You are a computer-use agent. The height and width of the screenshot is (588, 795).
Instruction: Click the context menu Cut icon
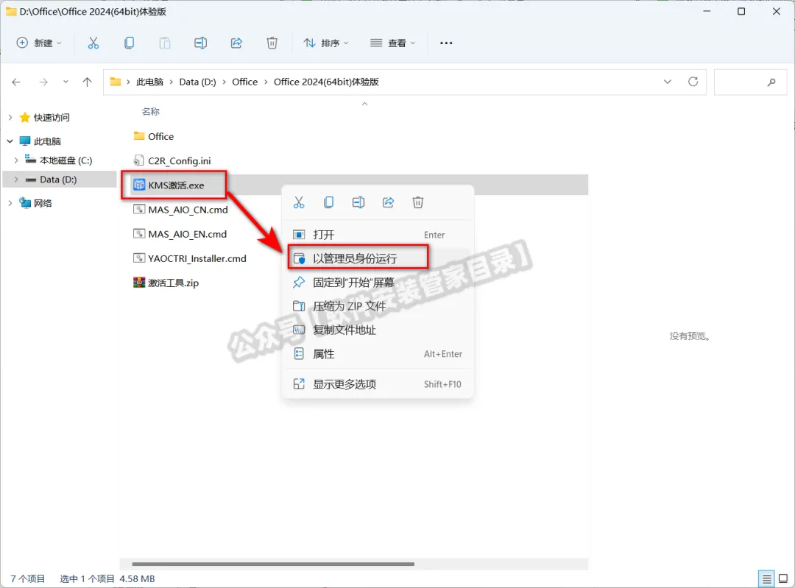[299, 202]
